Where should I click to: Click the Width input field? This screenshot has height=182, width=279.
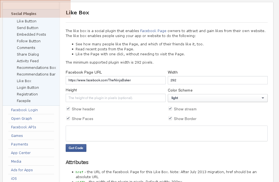point(218,80)
